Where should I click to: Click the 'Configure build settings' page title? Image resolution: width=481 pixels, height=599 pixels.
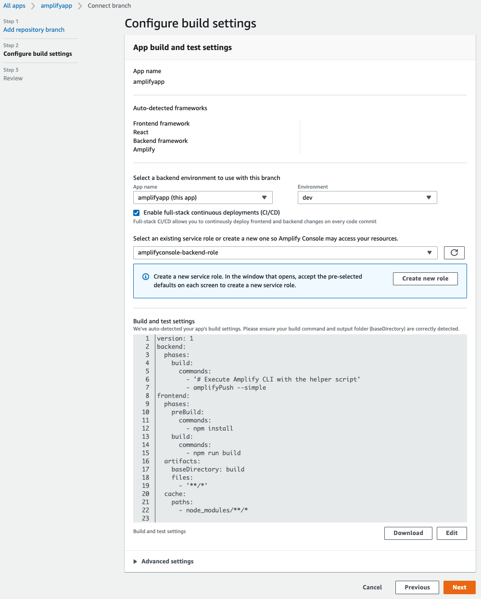pyautogui.click(x=190, y=24)
